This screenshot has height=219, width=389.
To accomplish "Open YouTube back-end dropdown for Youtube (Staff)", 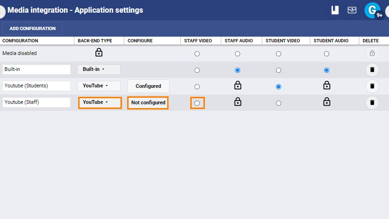I will point(100,102).
